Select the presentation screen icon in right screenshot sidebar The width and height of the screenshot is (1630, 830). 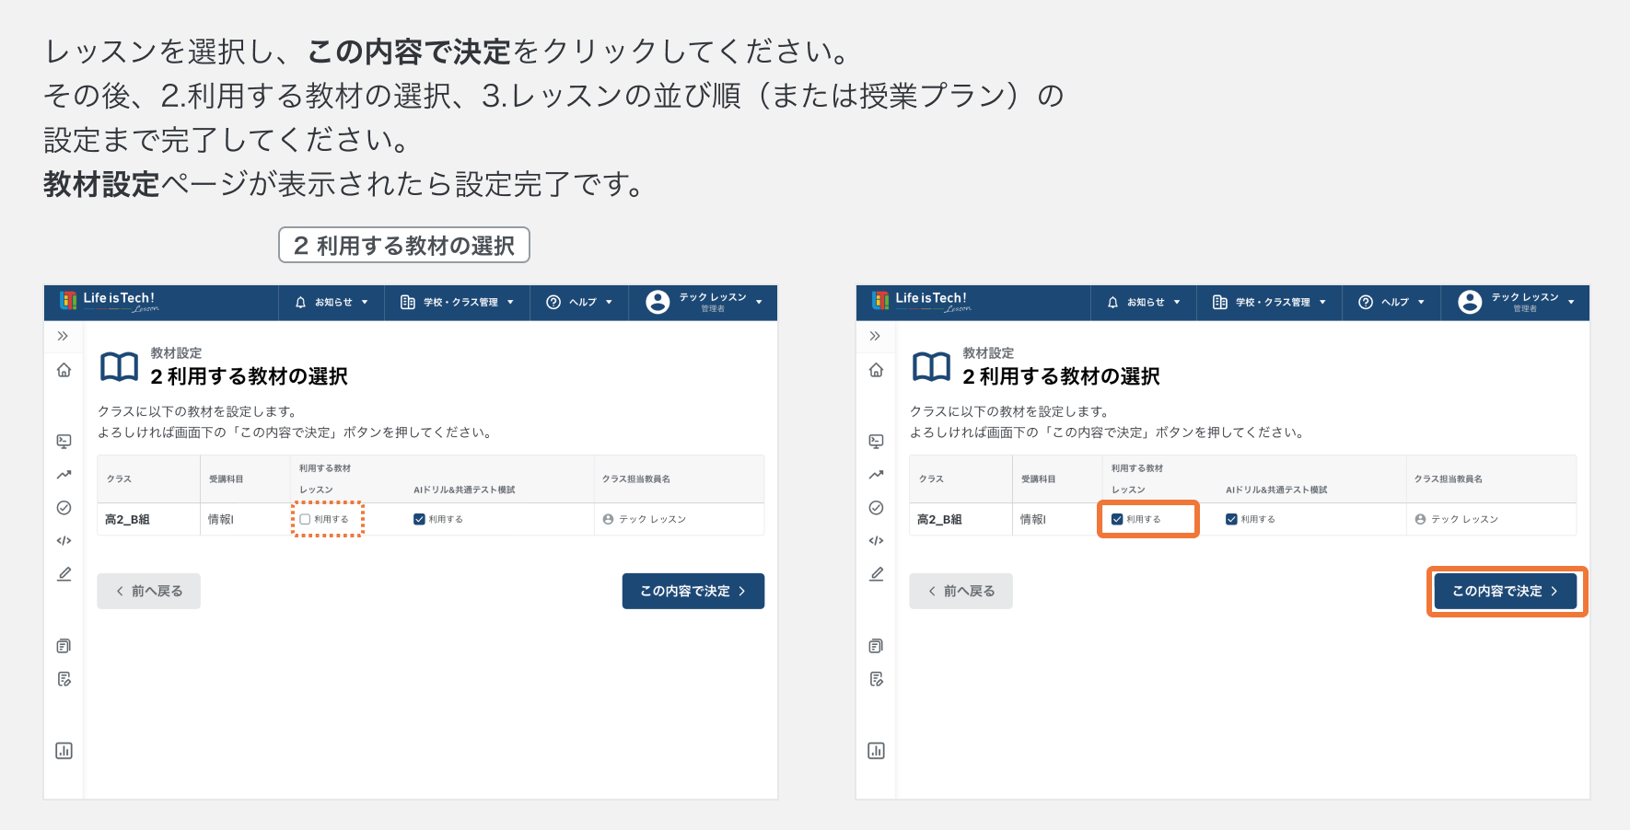(876, 442)
